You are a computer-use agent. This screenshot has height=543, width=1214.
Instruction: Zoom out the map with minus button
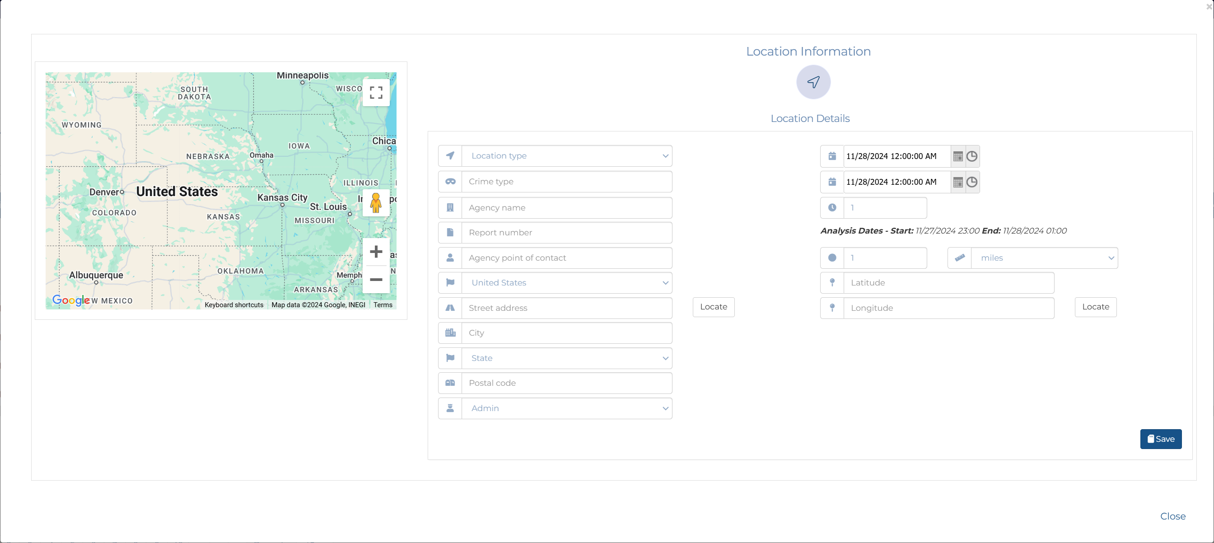pyautogui.click(x=376, y=280)
